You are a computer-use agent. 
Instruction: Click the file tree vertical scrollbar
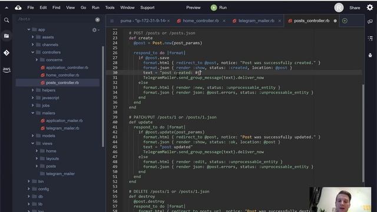click(103, 96)
